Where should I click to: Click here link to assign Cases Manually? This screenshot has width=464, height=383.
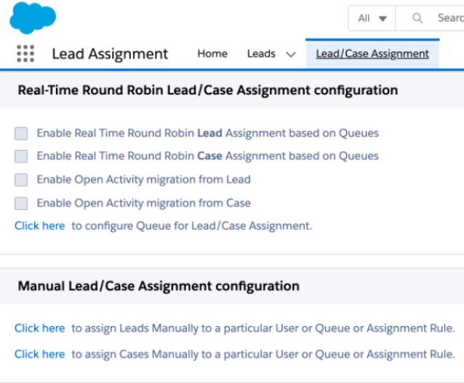point(40,354)
